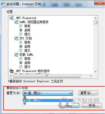Click the 重置(E)... button
This screenshot has height=114, width=105.
(88, 93)
